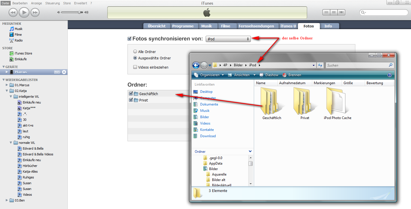Click the iTunes previous track button

(x=13, y=12)
